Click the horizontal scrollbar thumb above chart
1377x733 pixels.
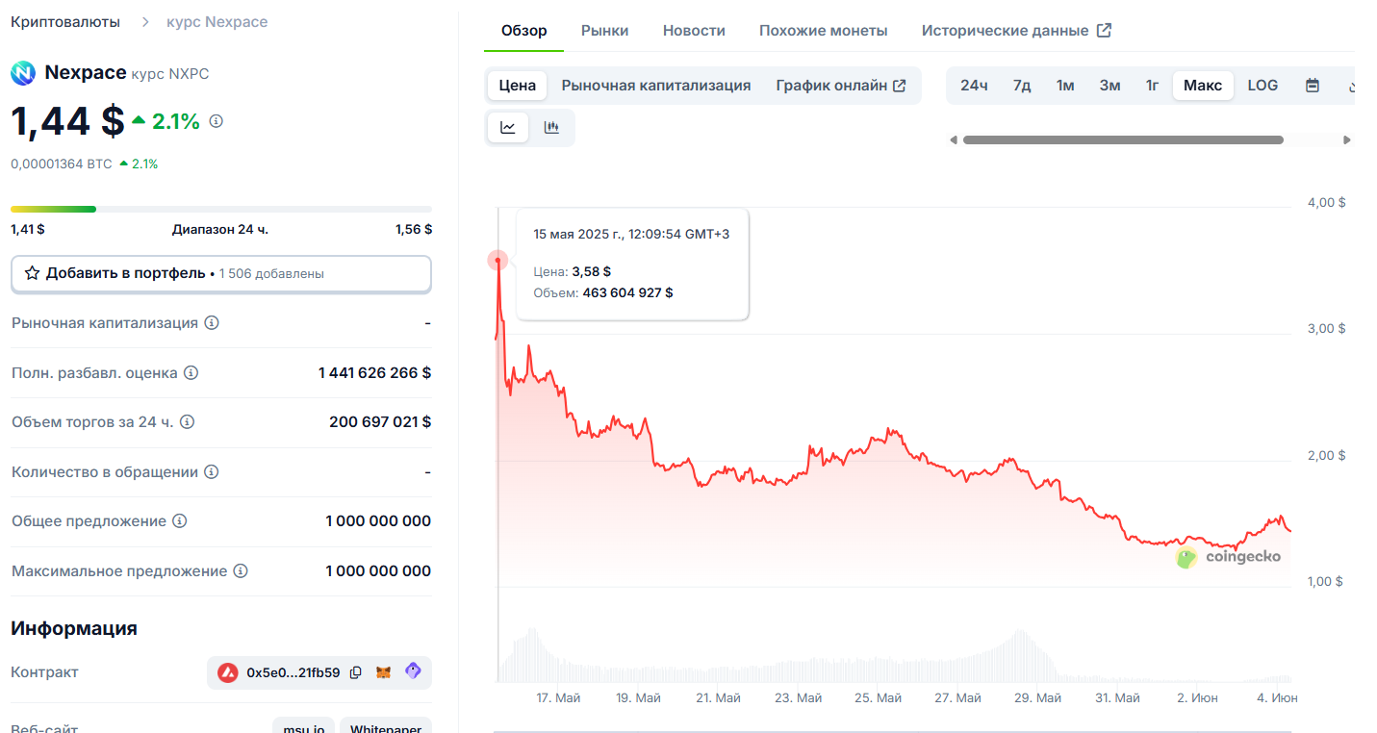click(x=1123, y=139)
